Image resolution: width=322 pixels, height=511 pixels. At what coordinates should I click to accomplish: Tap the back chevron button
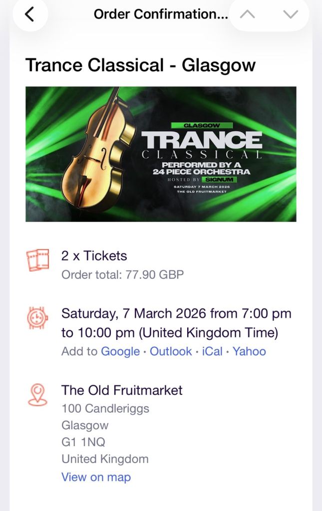29,14
